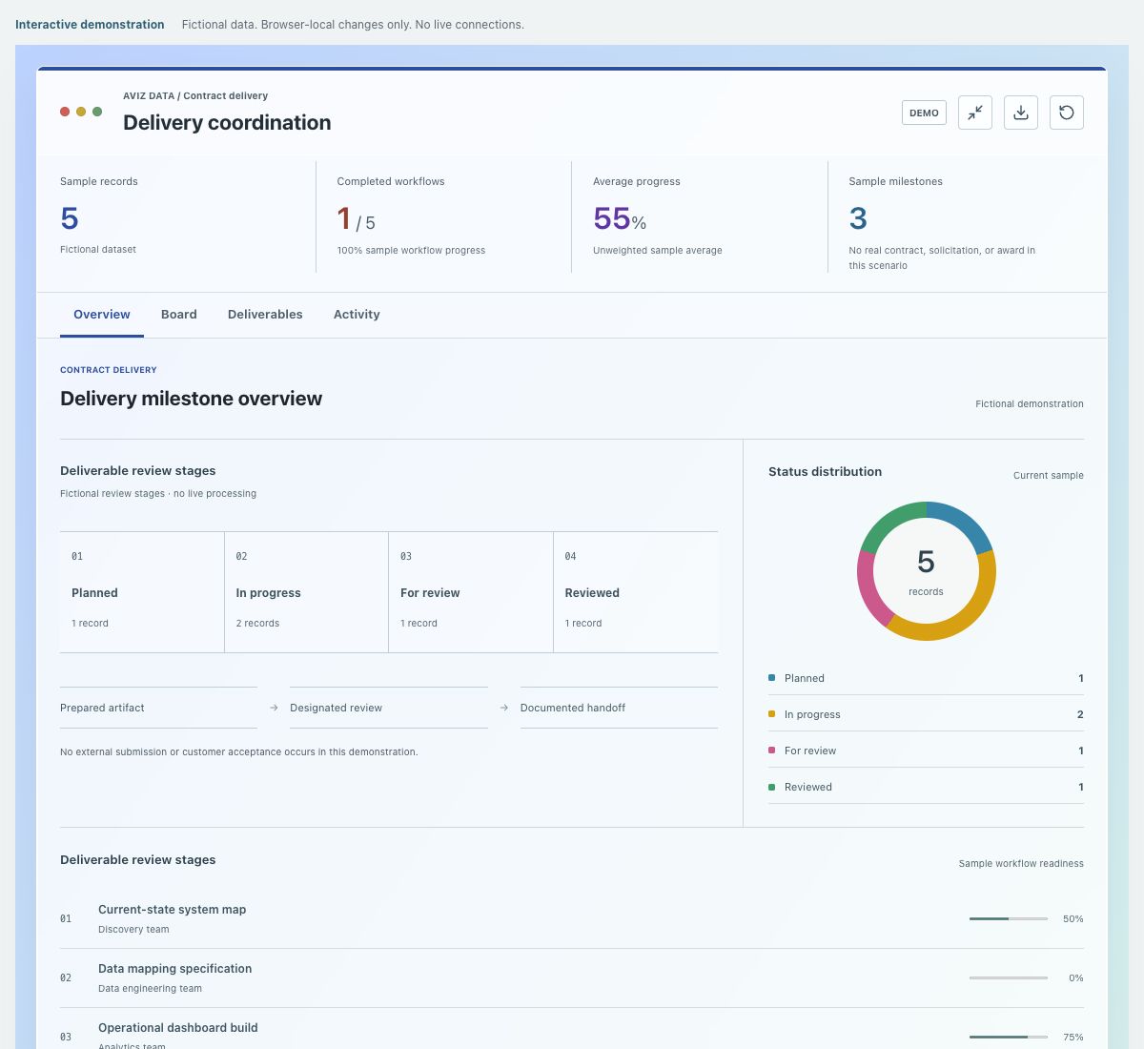This screenshot has height=1049, width=1144.
Task: Click the 50% progress bar
Action: pyautogui.click(x=1009, y=918)
